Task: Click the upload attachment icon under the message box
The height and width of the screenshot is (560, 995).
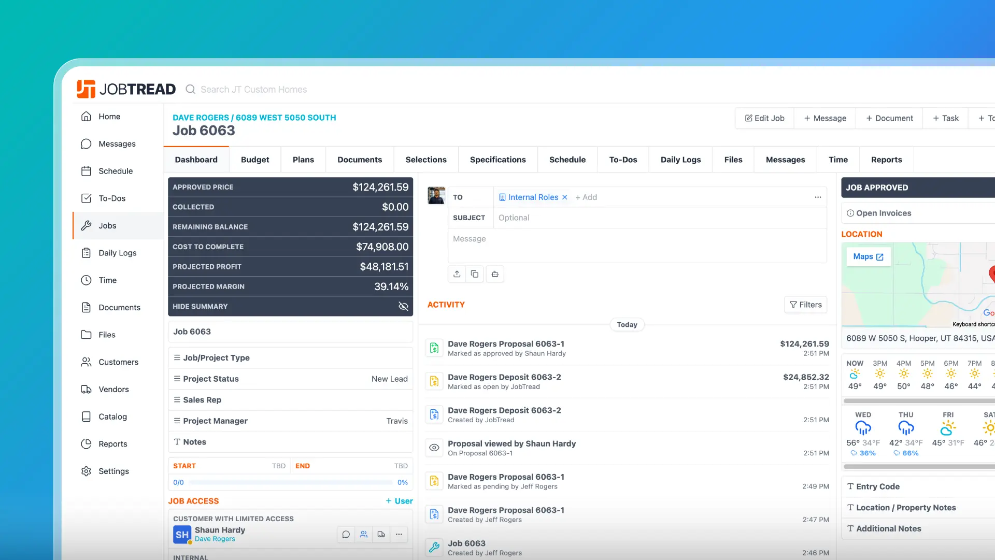Action: [457, 274]
